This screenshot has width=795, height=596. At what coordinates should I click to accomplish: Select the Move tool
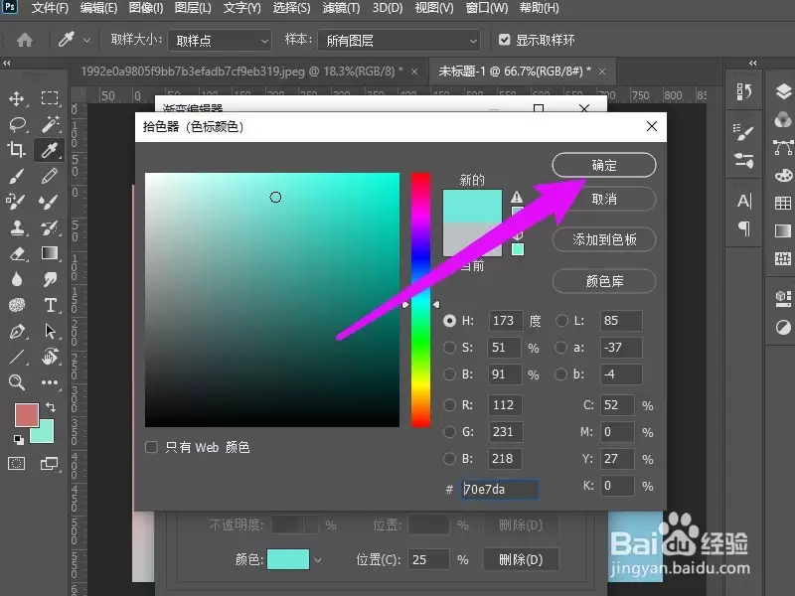(x=17, y=98)
